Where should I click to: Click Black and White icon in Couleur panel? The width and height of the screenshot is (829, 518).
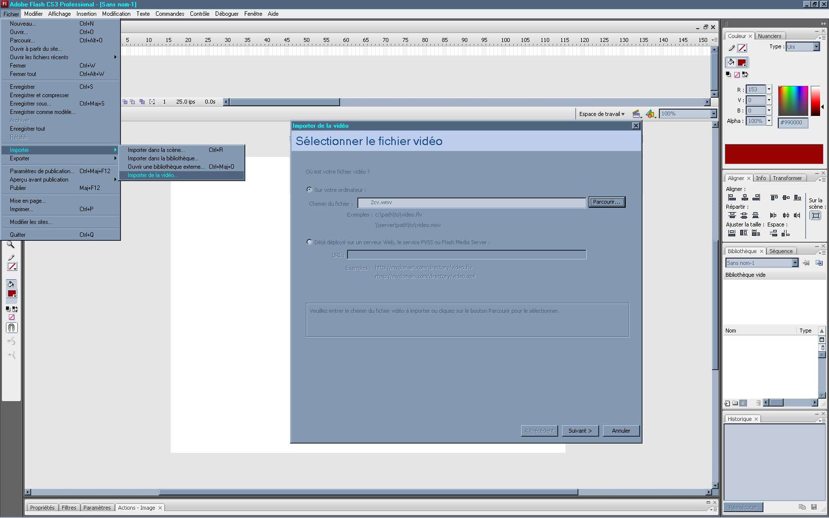pyautogui.click(x=728, y=74)
